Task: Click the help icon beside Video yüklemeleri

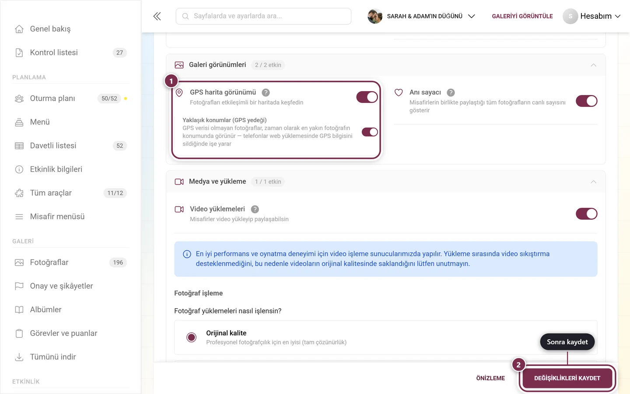Action: coord(255,209)
